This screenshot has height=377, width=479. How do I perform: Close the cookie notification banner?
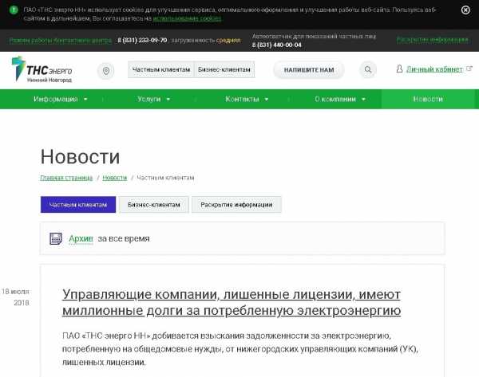465,10
